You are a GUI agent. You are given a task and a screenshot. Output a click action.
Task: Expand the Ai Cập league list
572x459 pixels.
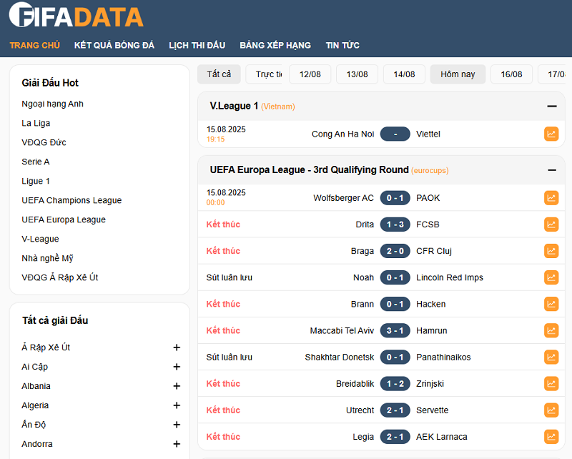pos(177,367)
